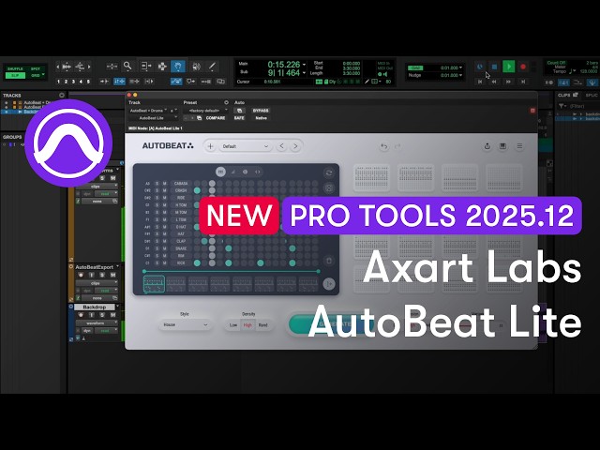This screenshot has height=450, width=600.
Task: Open the AutoBeat + Drums track selector
Action: (x=148, y=111)
